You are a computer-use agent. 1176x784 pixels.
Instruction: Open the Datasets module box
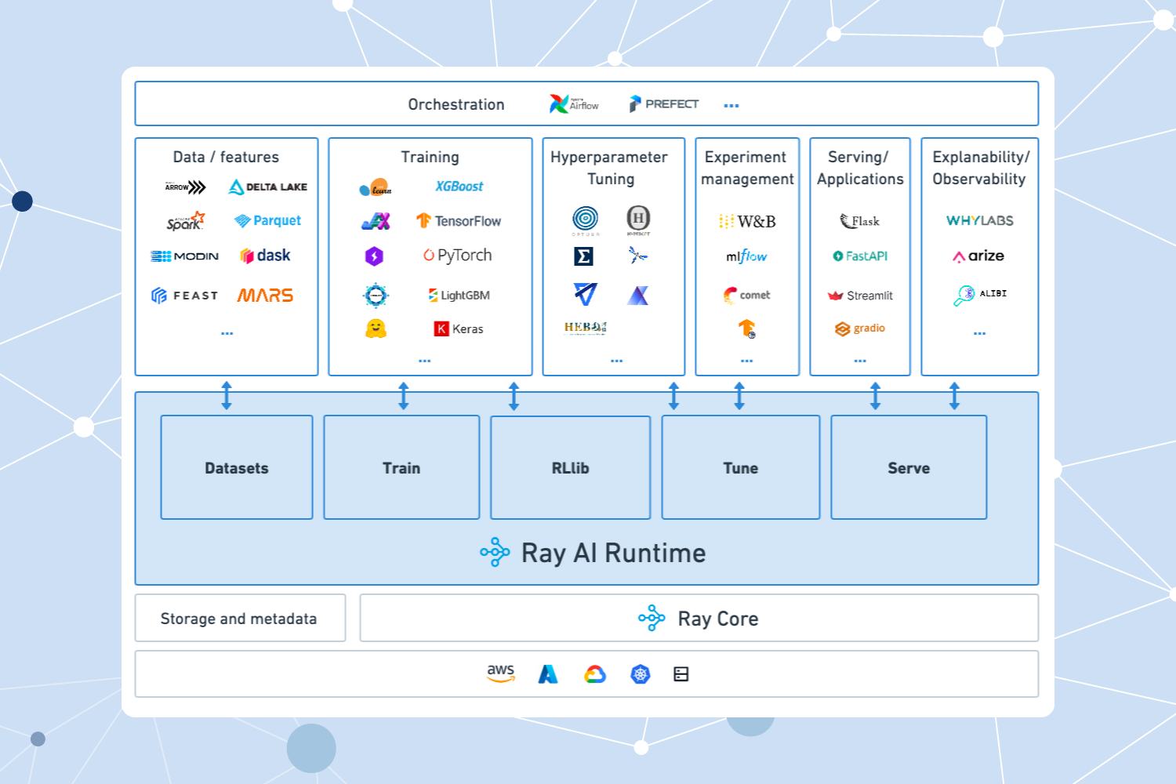236,467
